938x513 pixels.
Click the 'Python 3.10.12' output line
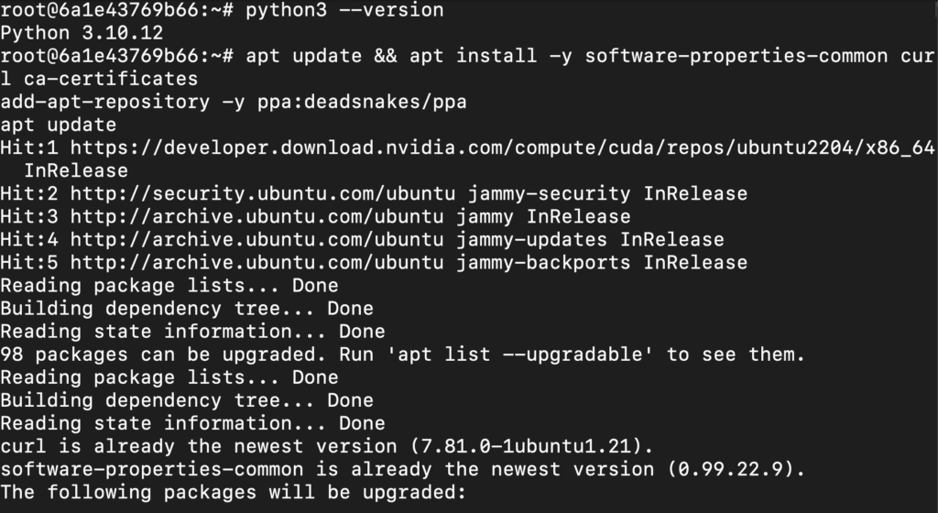[x=83, y=33]
